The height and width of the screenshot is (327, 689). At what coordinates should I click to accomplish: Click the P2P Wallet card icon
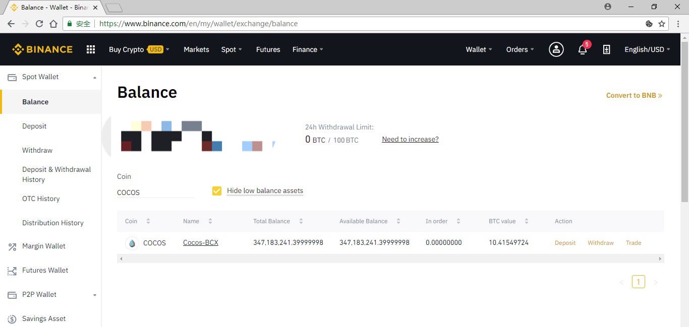(x=12, y=295)
